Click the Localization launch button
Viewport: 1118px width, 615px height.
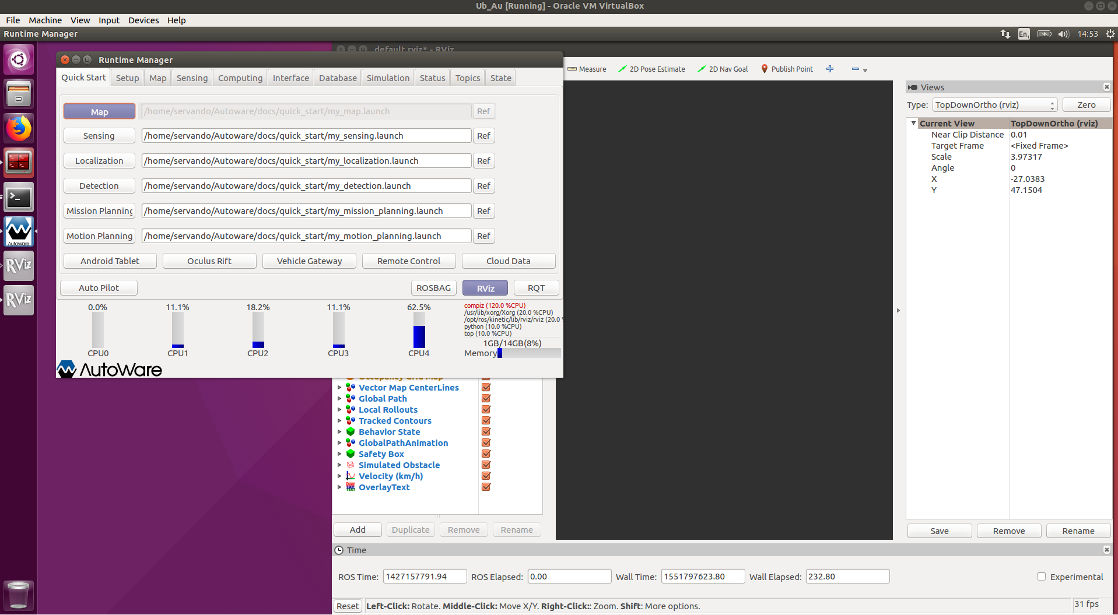(x=99, y=160)
